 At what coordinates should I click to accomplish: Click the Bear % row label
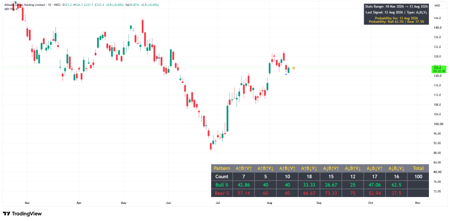pyautogui.click(x=221, y=193)
